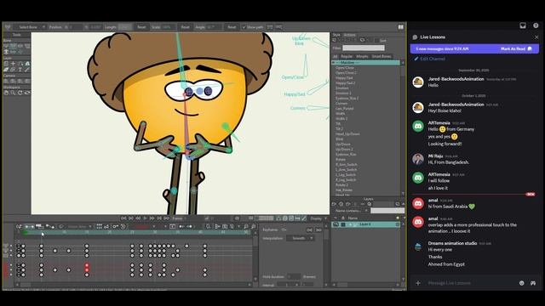Click the plus attach button in Discord
The image size is (545, 306).
pos(418,283)
